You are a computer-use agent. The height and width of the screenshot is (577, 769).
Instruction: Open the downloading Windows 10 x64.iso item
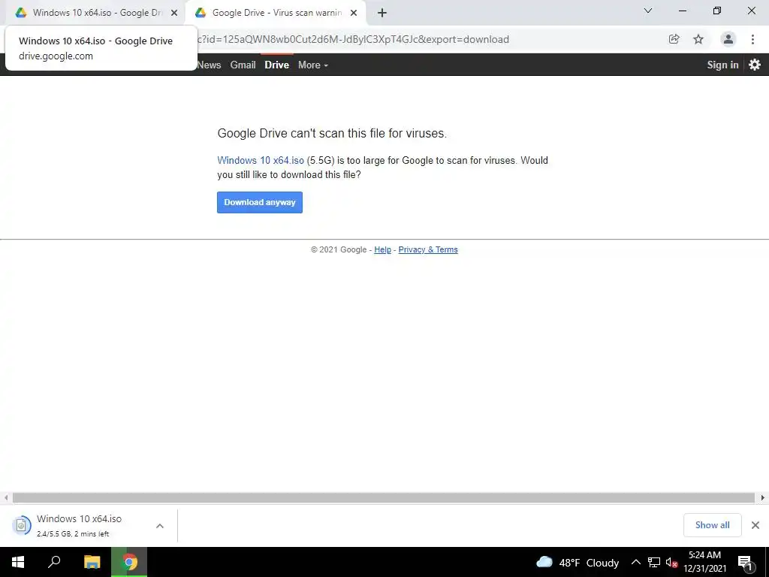tap(79, 525)
